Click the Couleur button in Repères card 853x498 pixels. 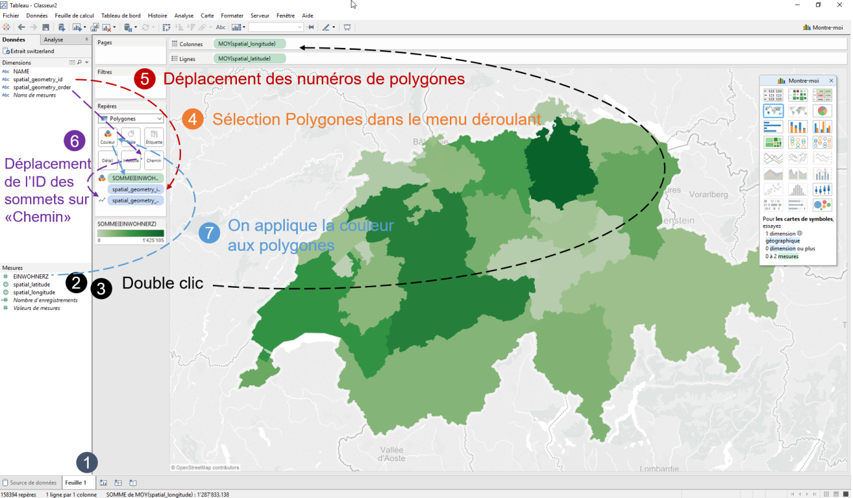click(x=108, y=137)
